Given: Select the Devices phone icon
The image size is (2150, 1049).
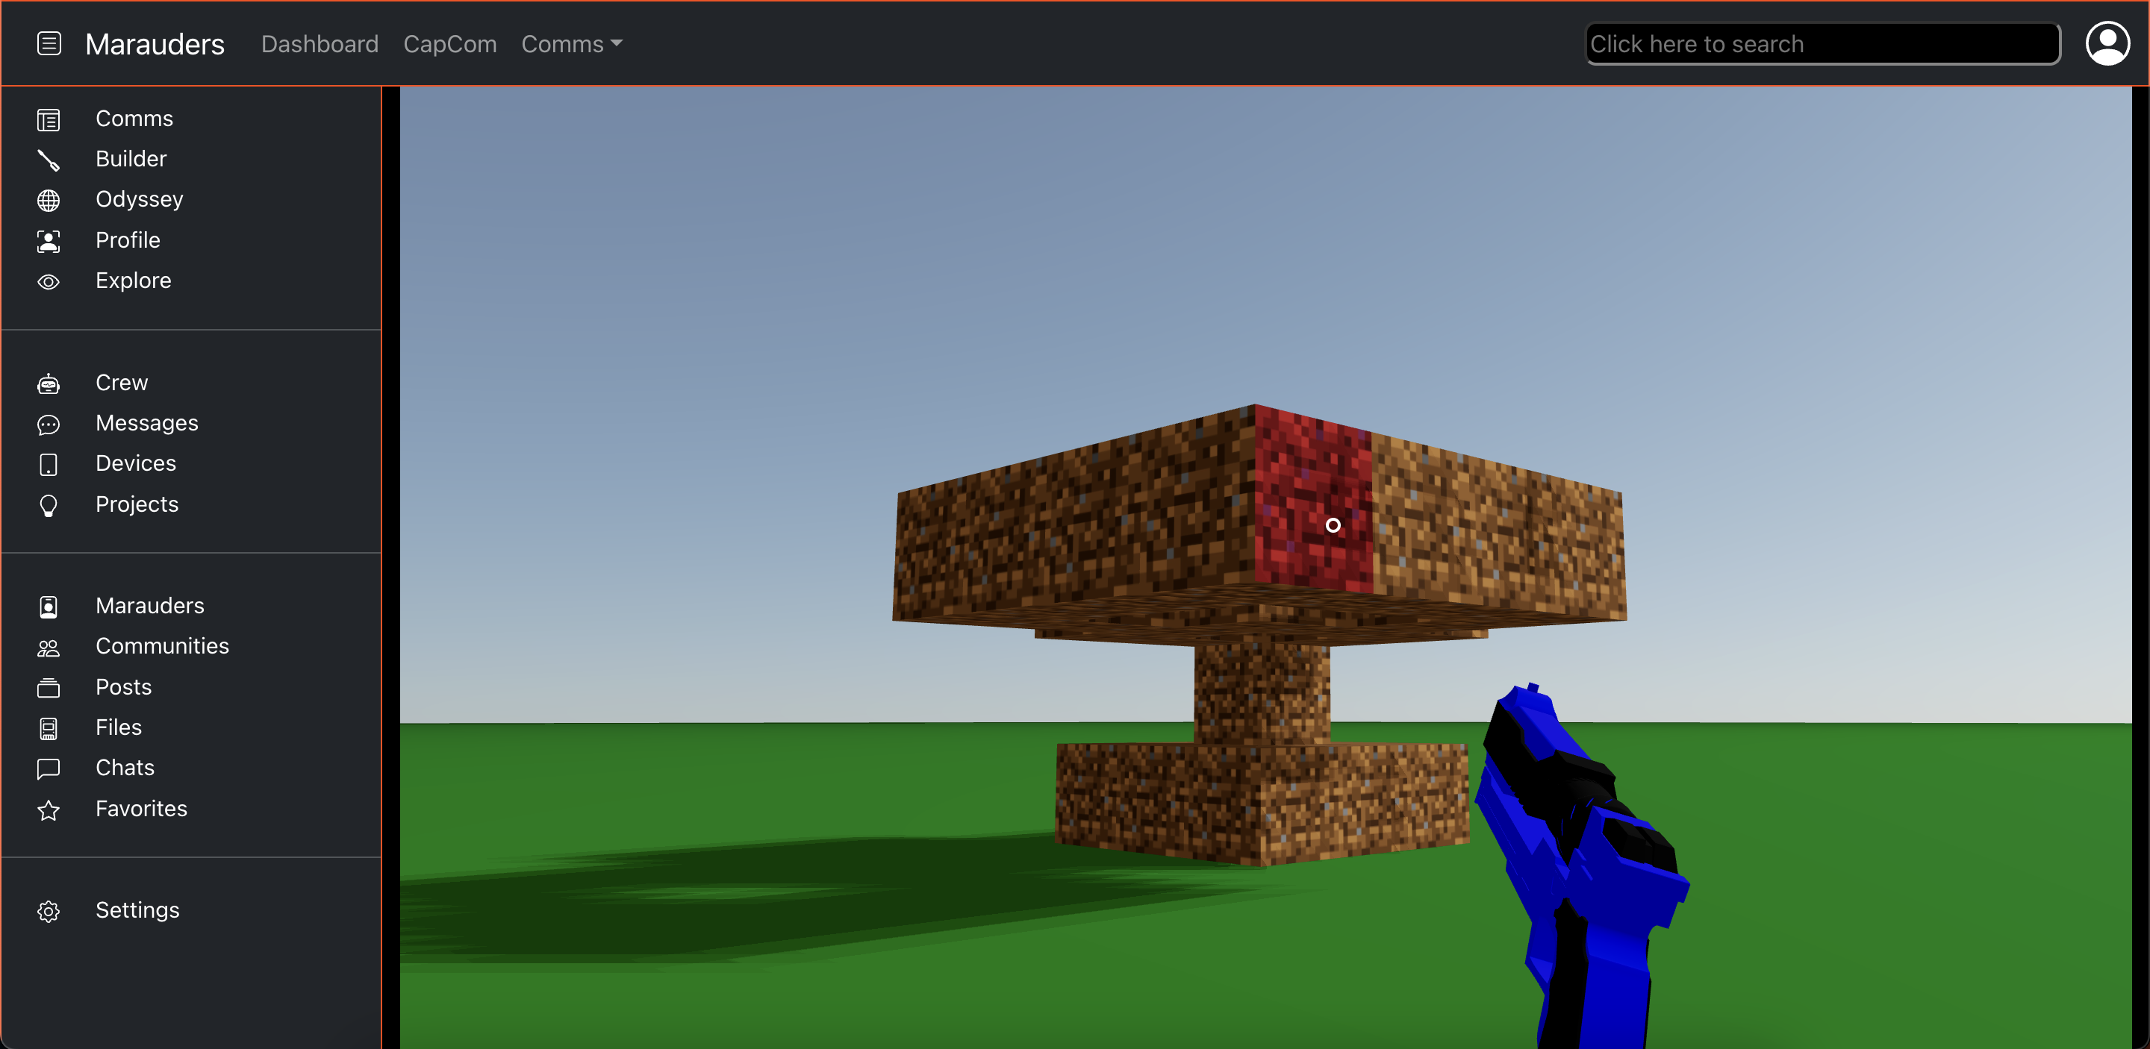Looking at the screenshot, I should click(49, 465).
